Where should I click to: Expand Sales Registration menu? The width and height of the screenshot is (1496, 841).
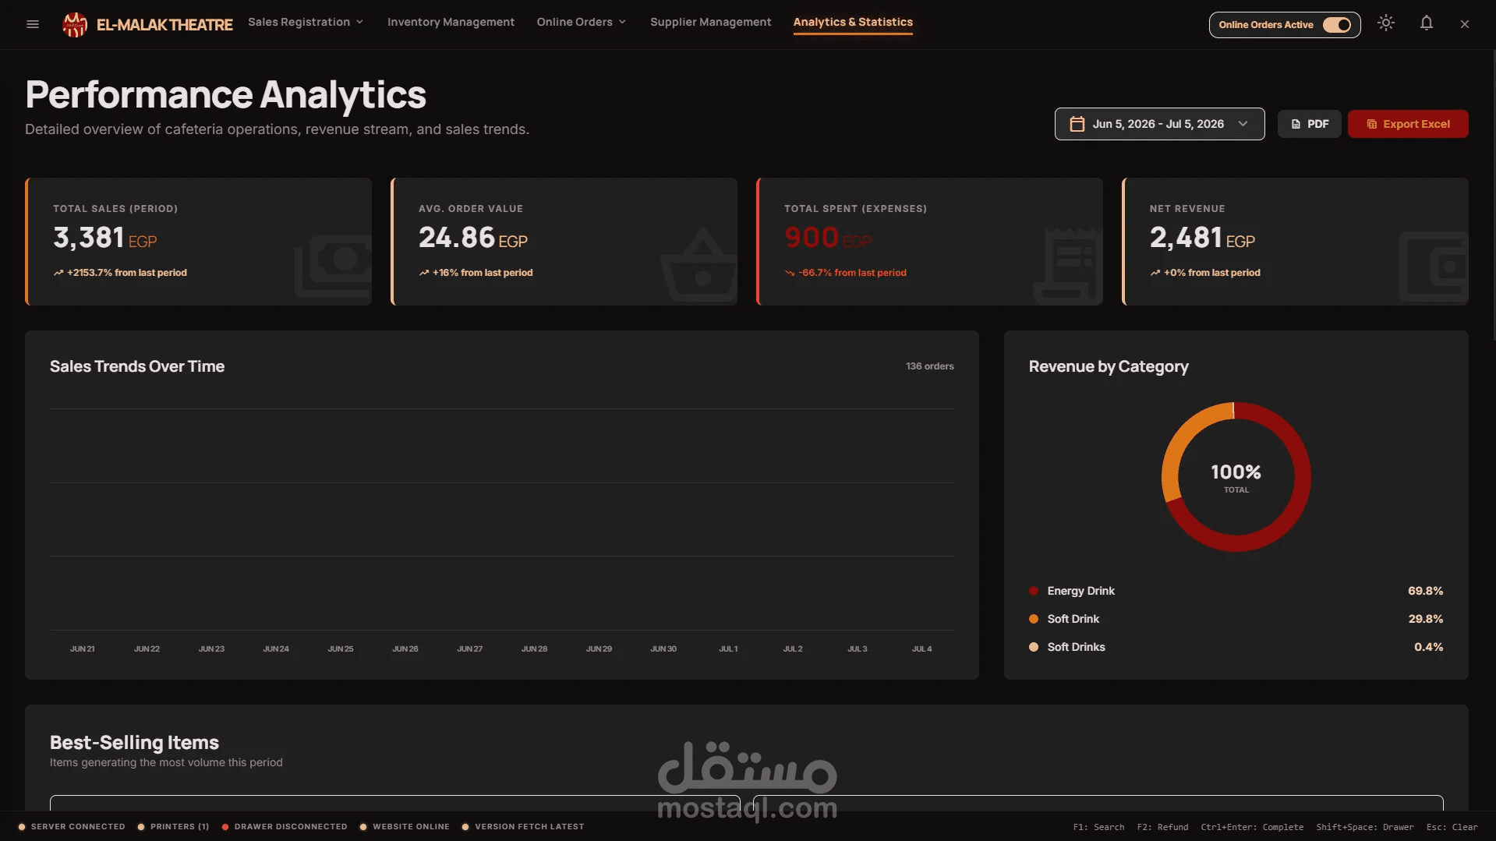pos(306,22)
